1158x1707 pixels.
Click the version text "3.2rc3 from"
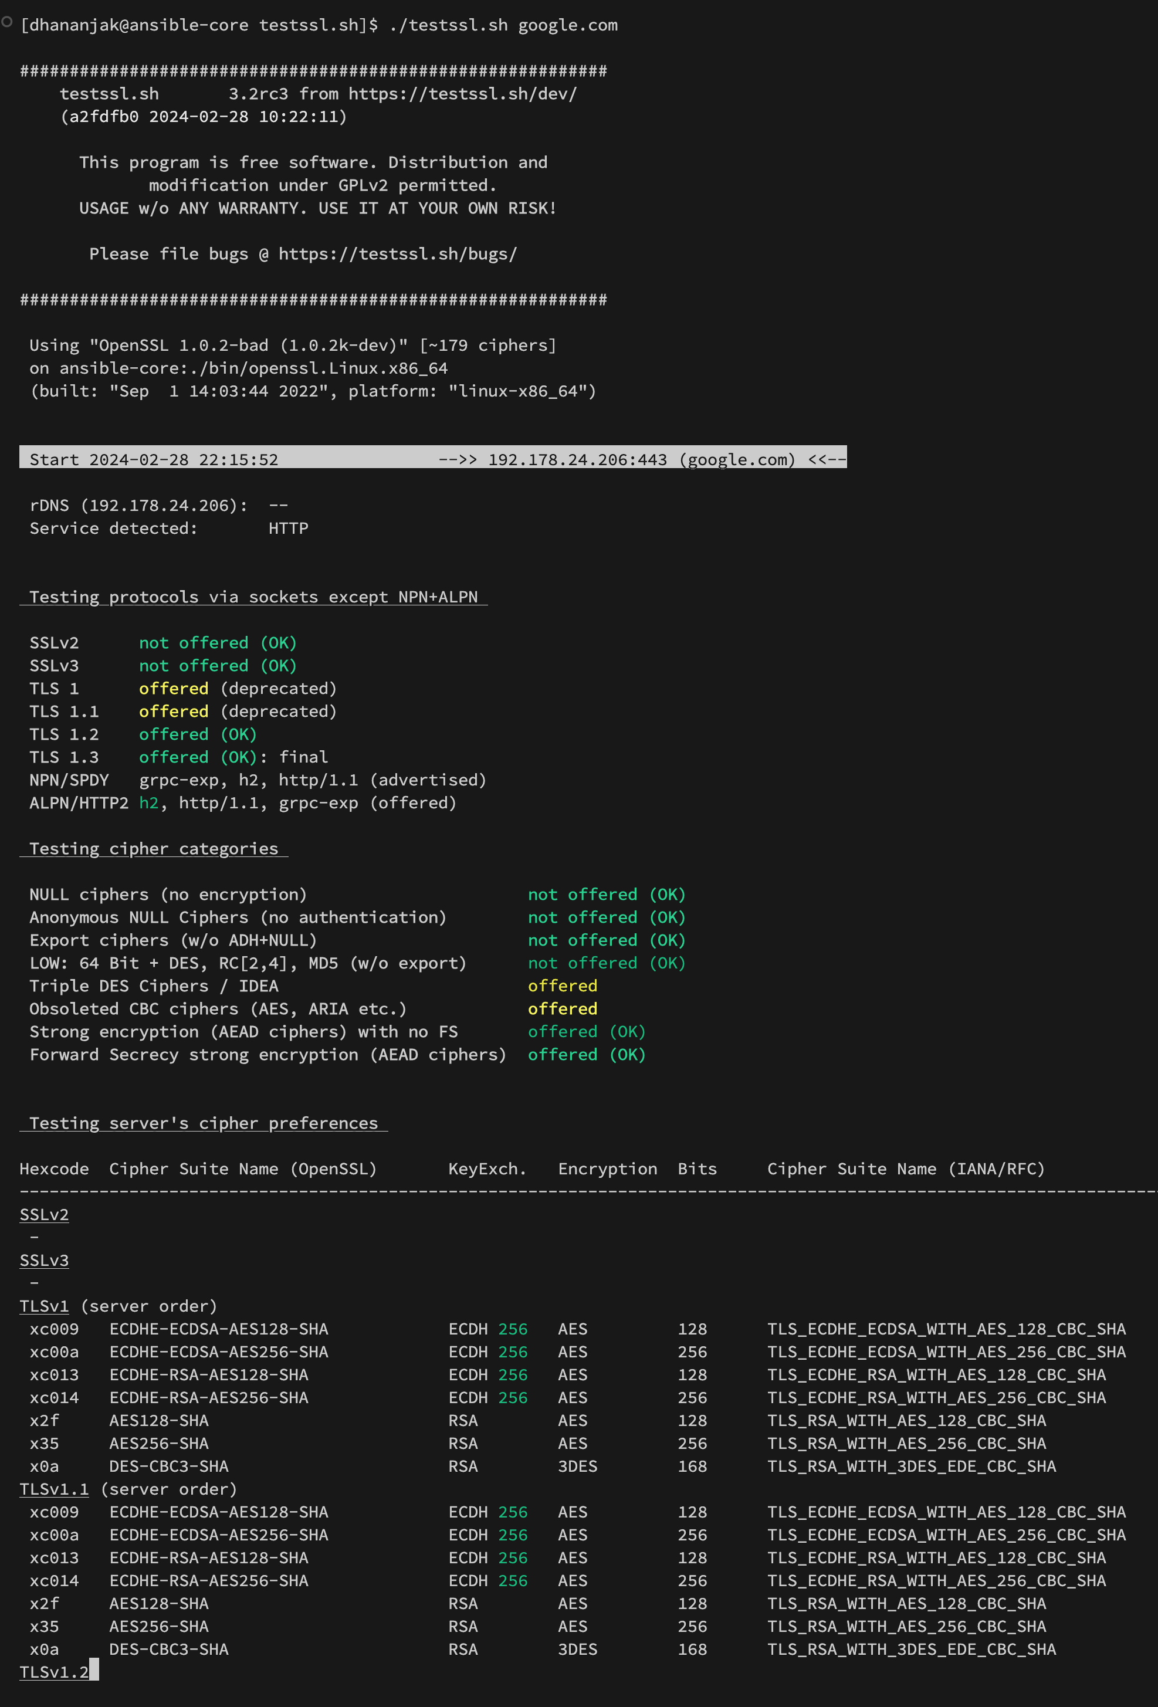point(283,94)
